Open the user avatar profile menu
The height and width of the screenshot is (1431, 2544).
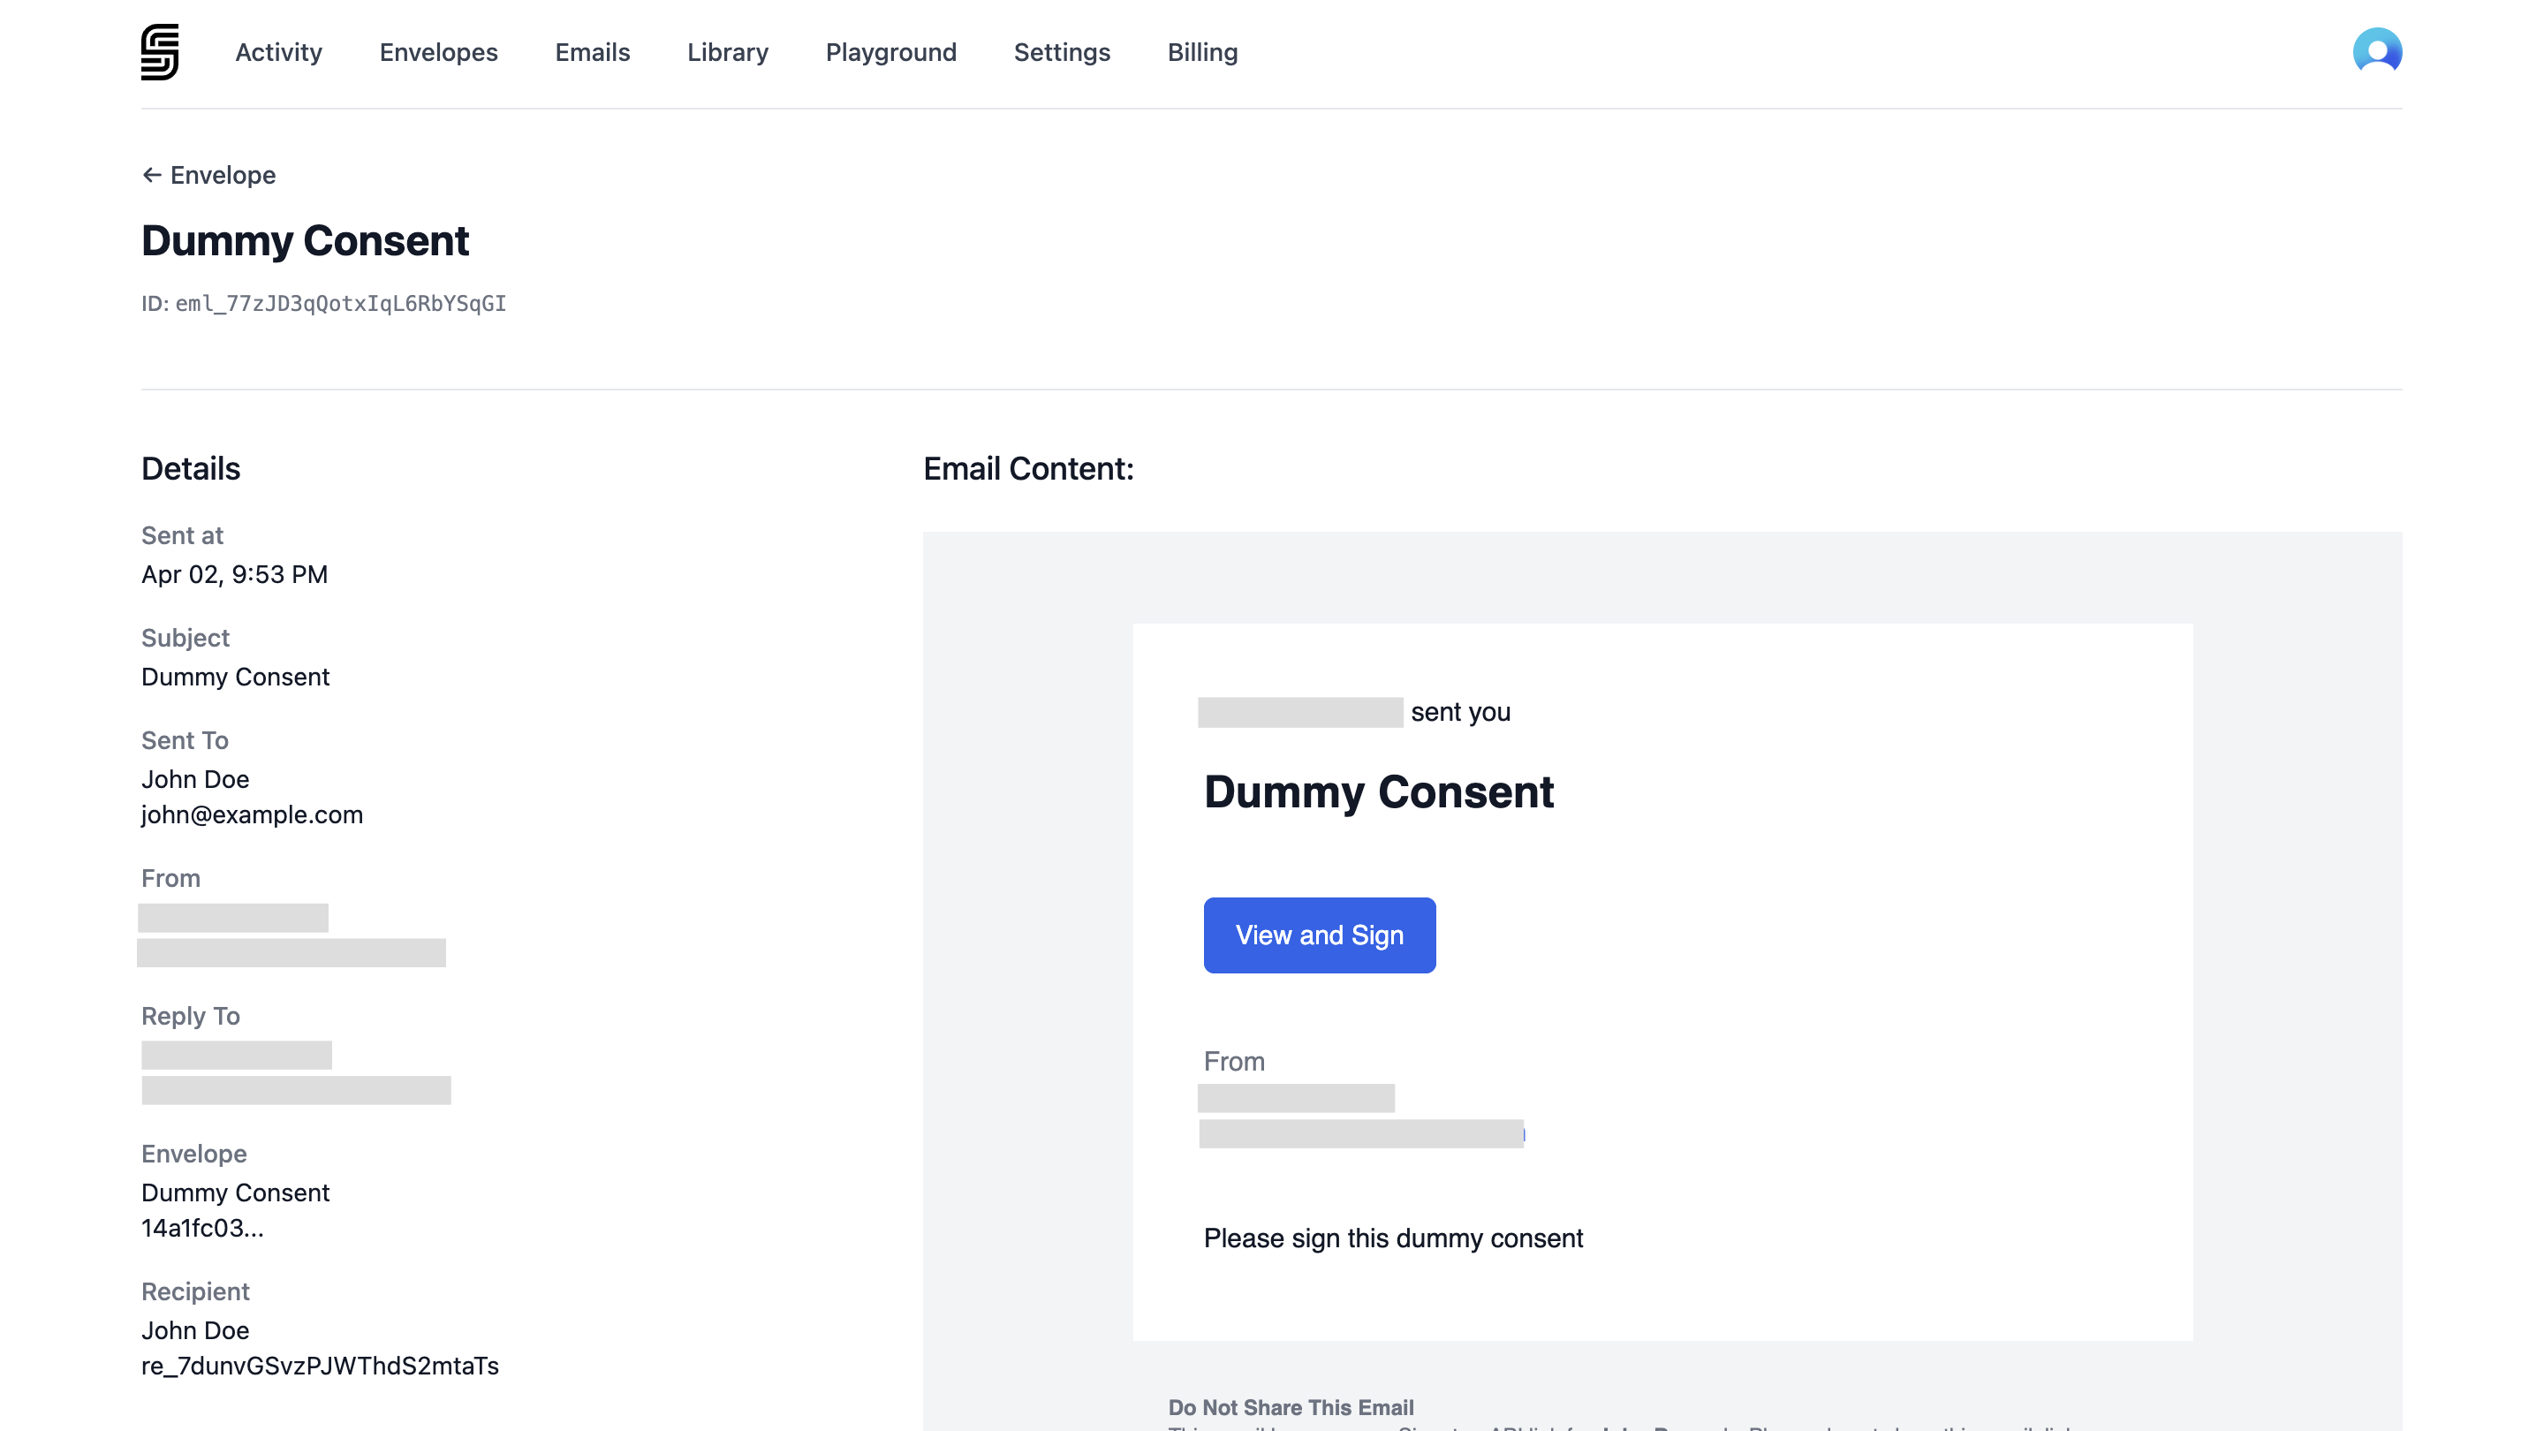click(2376, 51)
